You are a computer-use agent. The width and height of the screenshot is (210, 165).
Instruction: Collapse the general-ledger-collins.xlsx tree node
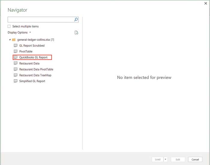10,40
